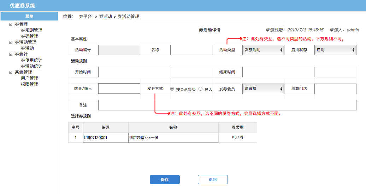Open 券规则管理 in the sidebar

(31, 30)
